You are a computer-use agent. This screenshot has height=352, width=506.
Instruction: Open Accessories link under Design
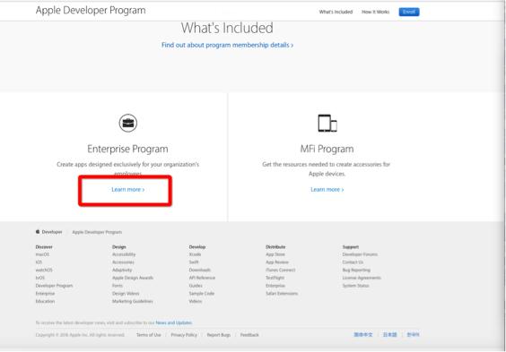click(123, 262)
